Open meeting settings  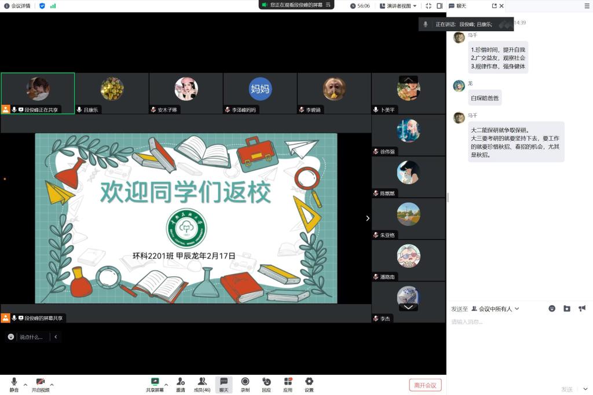click(309, 383)
